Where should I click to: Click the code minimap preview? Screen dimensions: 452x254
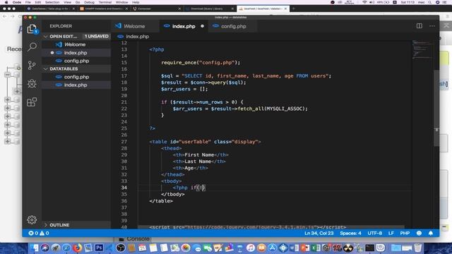pyautogui.click(x=422, y=49)
